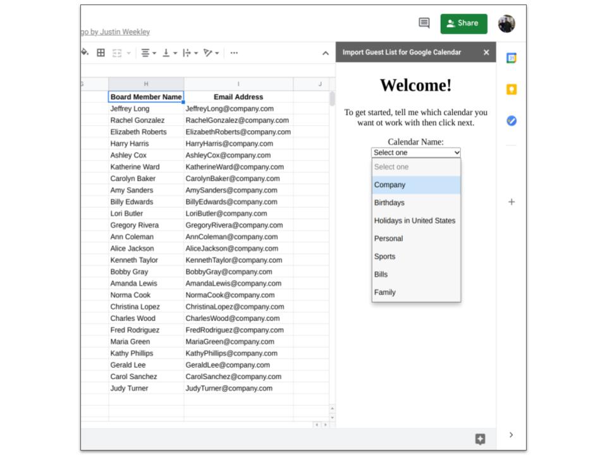Click the horizontal scroll right arrow

tap(325, 425)
